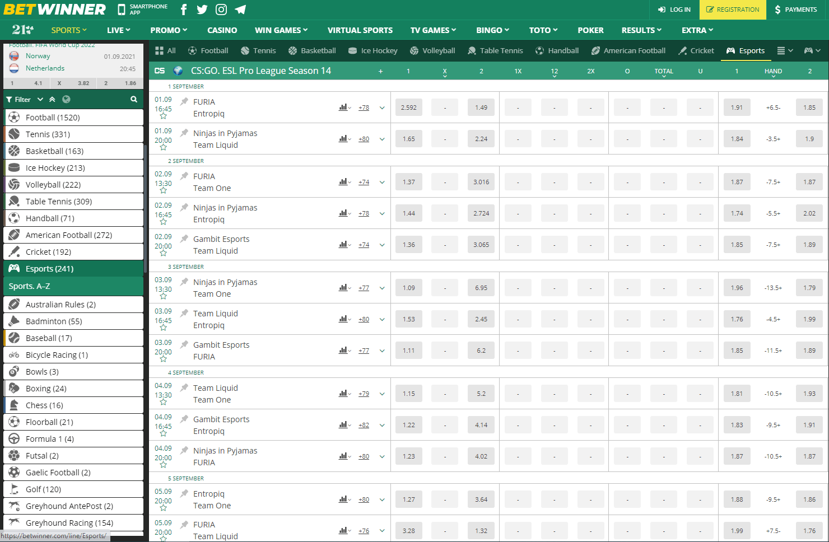
Task: Switch to the Football sport tab
Action: click(208, 50)
